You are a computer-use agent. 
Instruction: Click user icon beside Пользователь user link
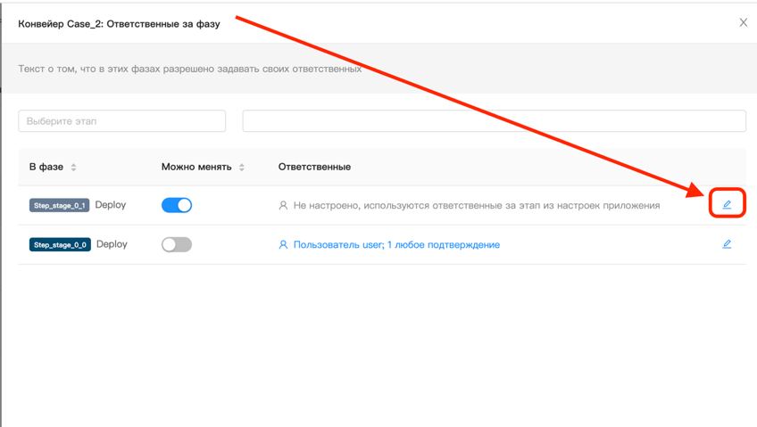[283, 245]
